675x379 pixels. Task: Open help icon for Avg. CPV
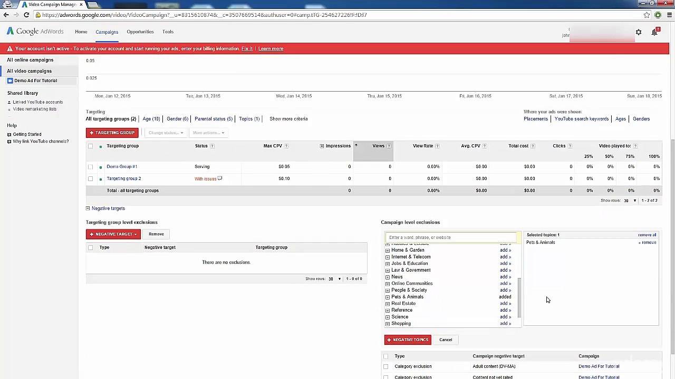click(x=485, y=146)
